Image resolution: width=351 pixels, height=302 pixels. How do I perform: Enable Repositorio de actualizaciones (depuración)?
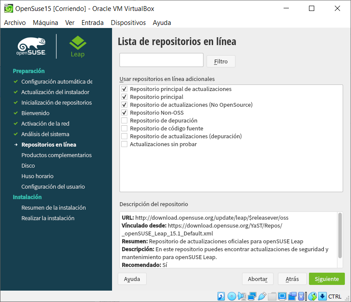click(x=124, y=136)
